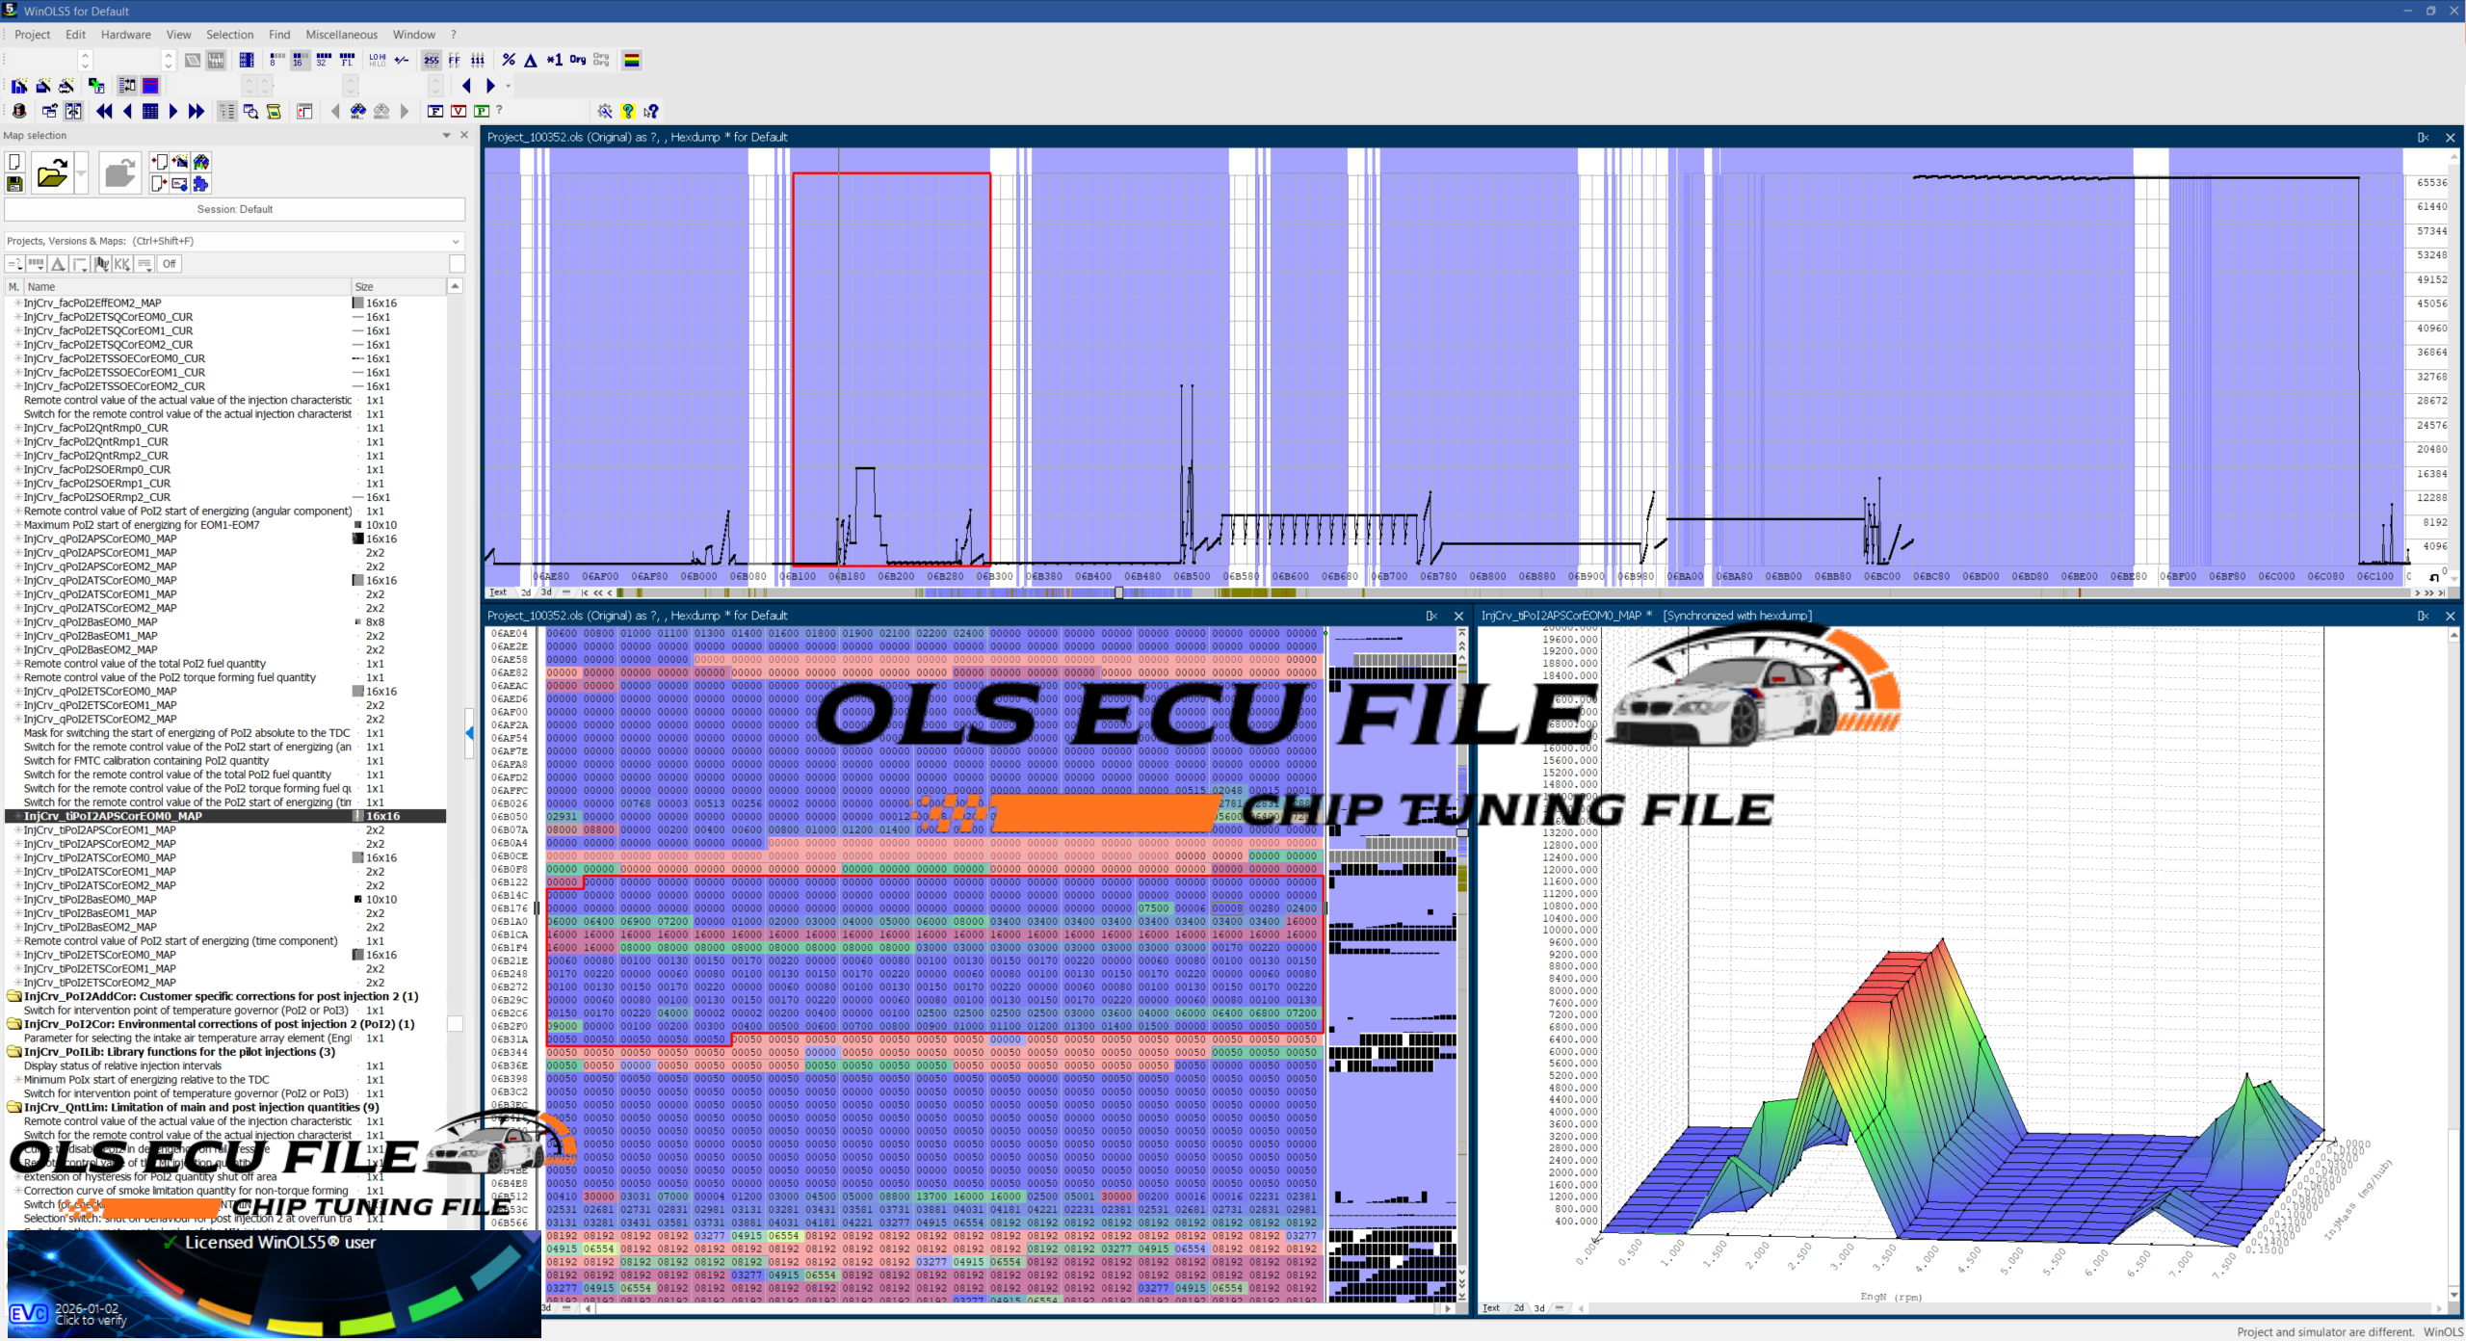The image size is (2466, 1341).
Task: Select the 16-bit display mode icon
Action: [x=300, y=60]
